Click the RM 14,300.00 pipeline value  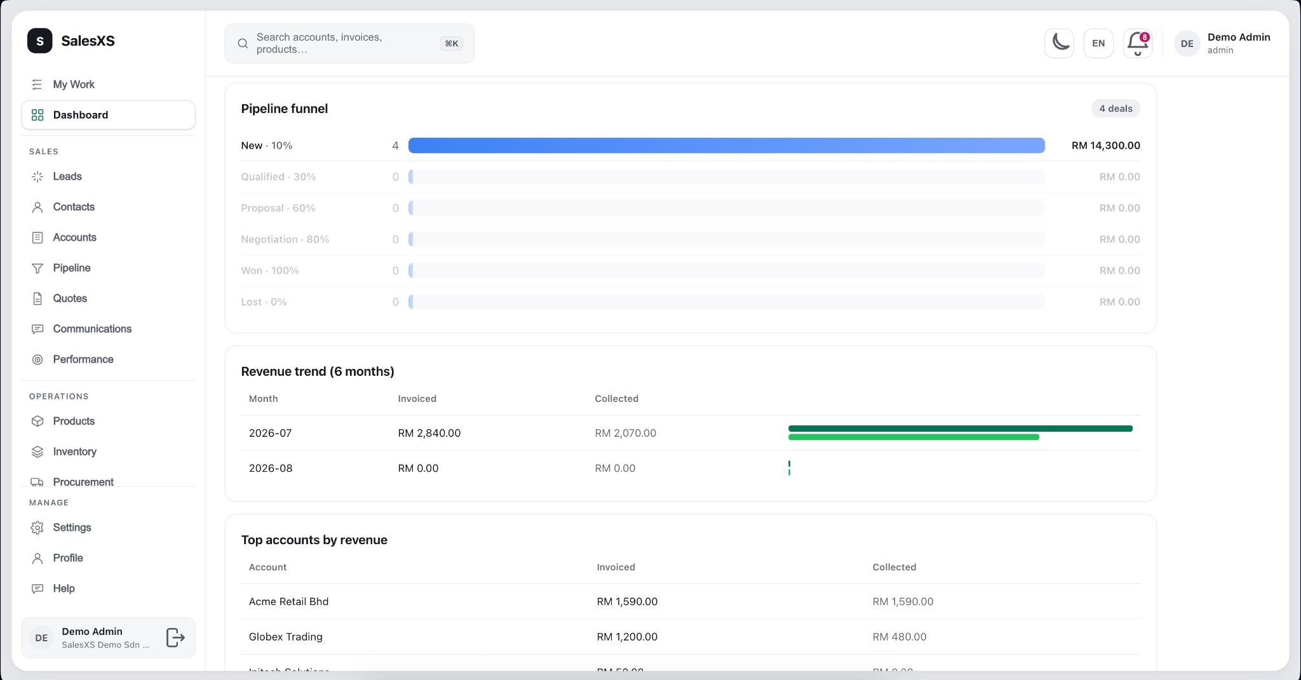pos(1105,145)
